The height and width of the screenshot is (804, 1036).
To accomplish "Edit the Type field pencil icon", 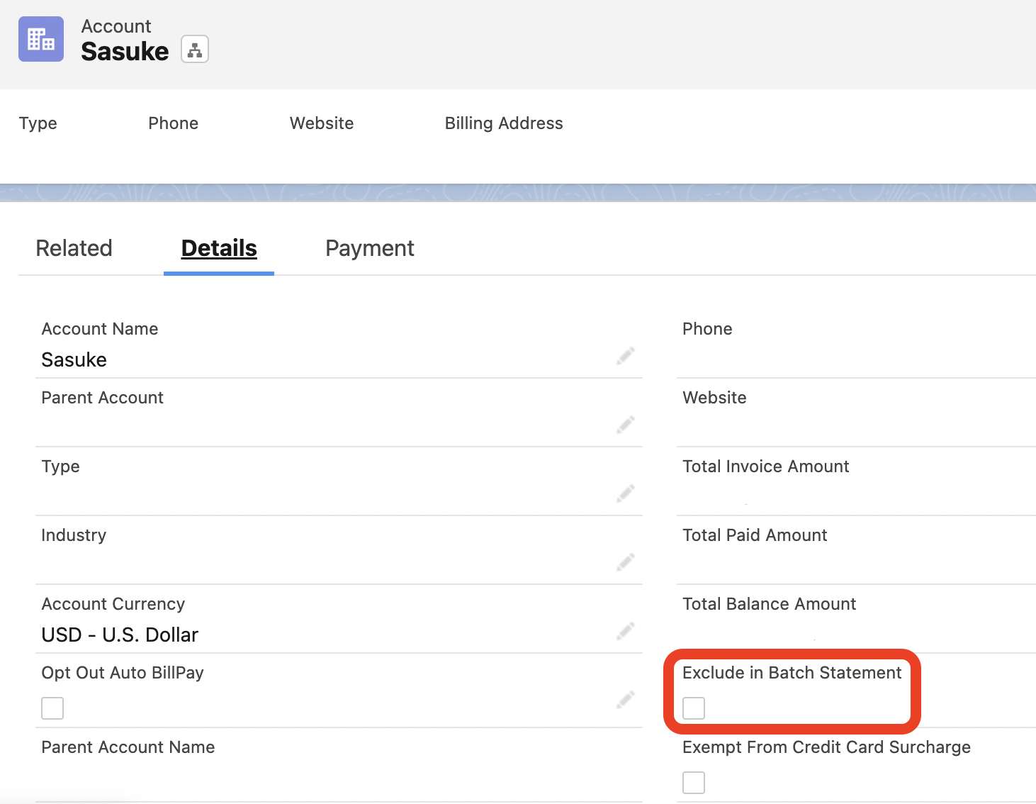I will (x=625, y=493).
